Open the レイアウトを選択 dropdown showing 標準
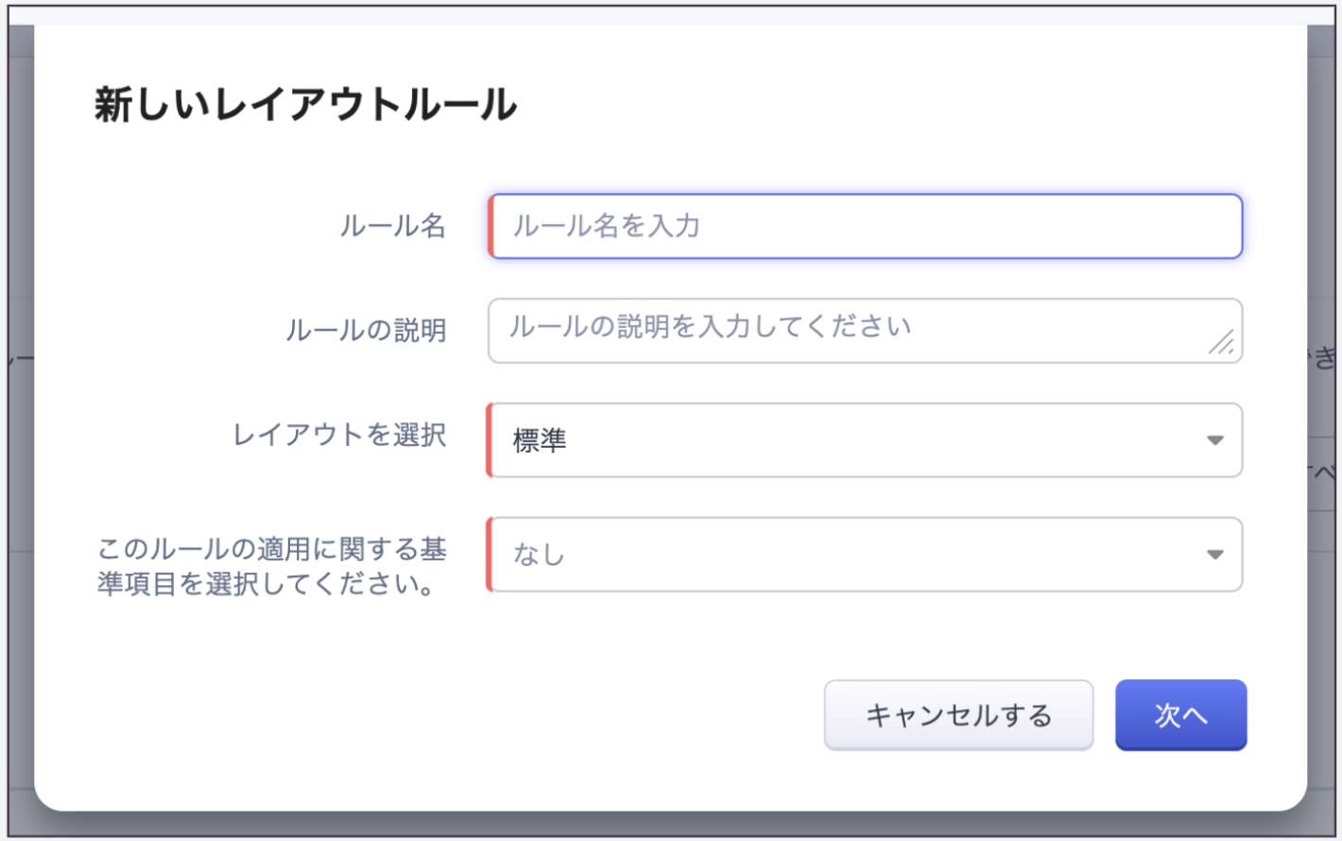This screenshot has height=841, width=1342. point(851,440)
